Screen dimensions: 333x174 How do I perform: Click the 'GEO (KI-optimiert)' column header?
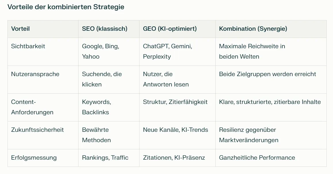coord(170,29)
